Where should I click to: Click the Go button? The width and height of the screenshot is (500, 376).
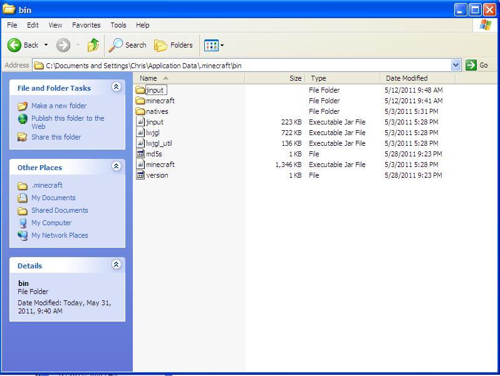point(477,65)
